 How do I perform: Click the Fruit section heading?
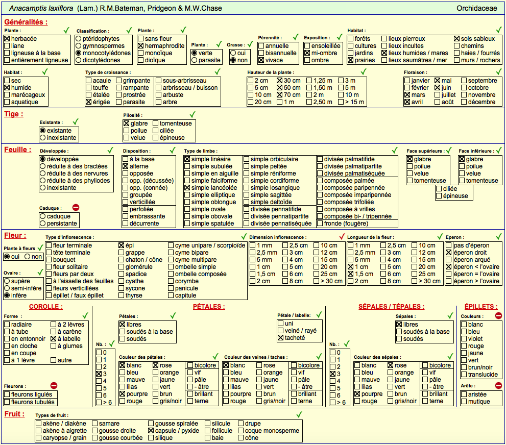coord(14,414)
